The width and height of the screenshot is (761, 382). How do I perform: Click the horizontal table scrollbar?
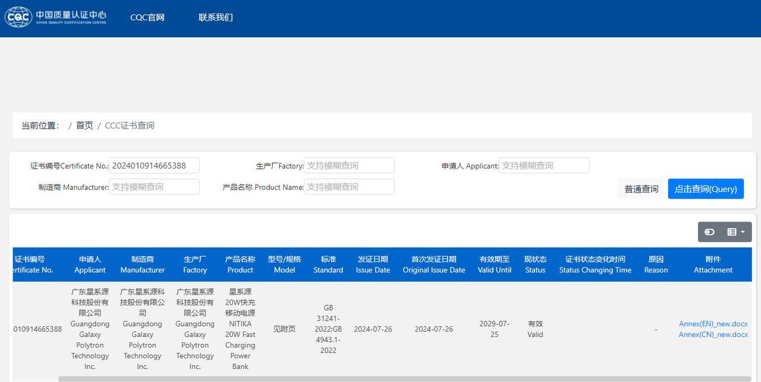pos(404,379)
